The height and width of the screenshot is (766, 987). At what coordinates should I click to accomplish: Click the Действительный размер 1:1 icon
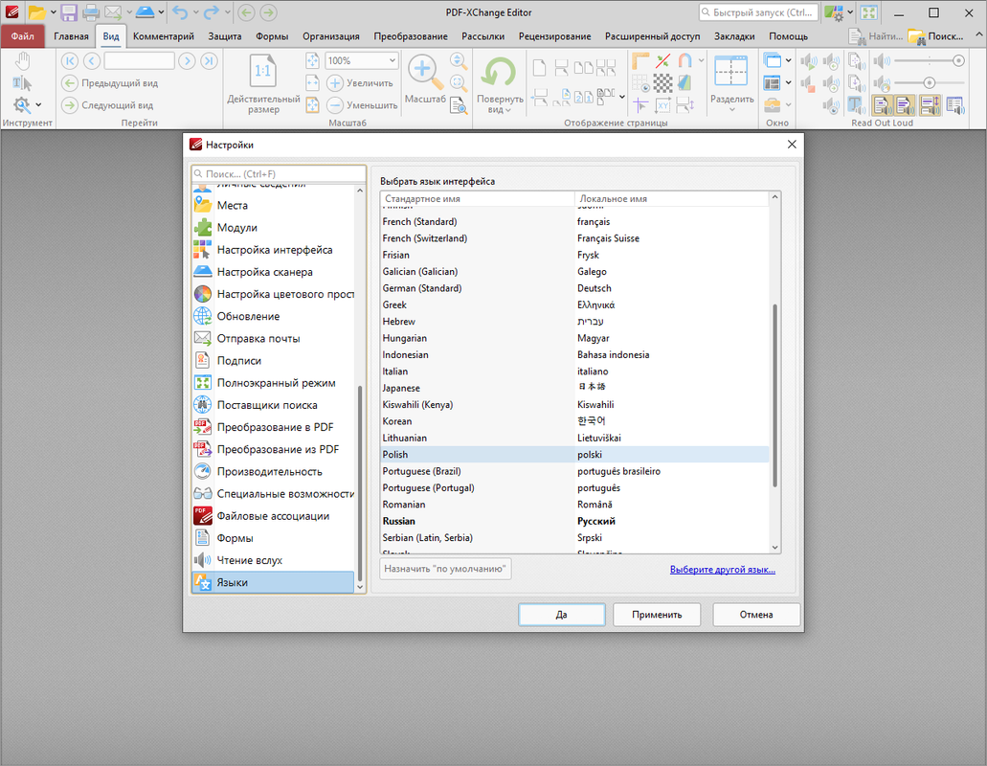(262, 71)
